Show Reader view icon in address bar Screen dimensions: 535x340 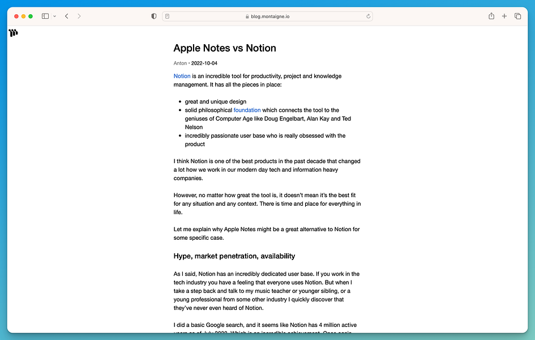pyautogui.click(x=167, y=16)
